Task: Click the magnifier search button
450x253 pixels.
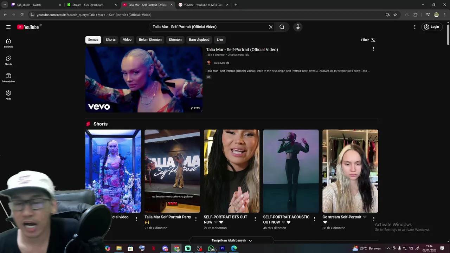Action: tap(282, 27)
